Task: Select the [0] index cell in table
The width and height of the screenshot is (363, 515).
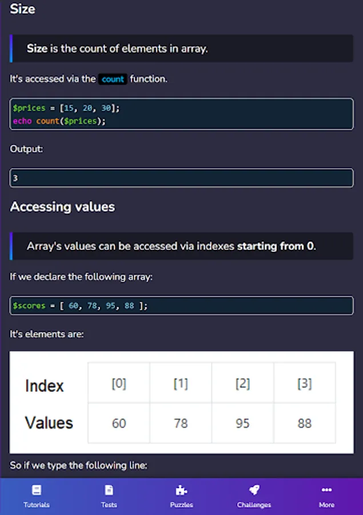Action: [x=119, y=383]
